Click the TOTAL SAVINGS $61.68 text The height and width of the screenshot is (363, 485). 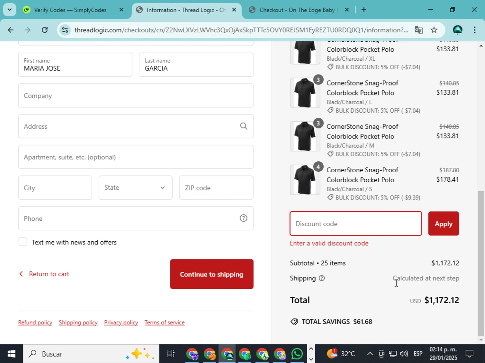point(337,322)
